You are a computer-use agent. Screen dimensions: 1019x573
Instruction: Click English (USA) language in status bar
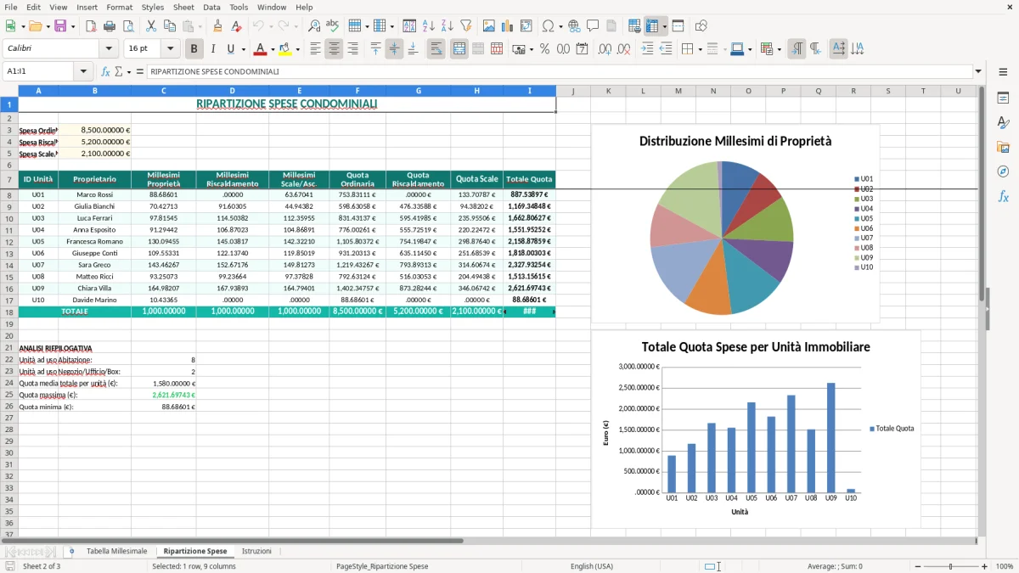tap(592, 566)
